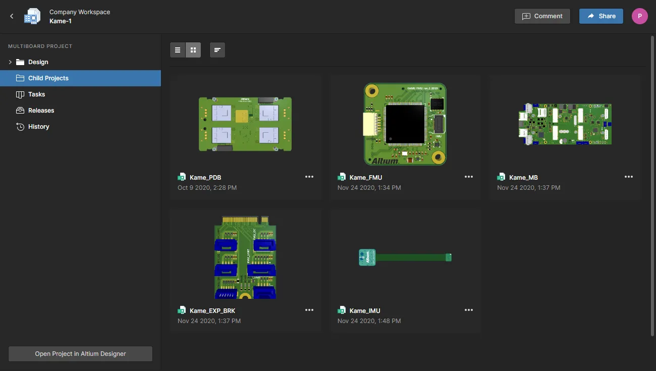The height and width of the screenshot is (371, 656).
Task: Switch to list view
Action: pos(178,50)
